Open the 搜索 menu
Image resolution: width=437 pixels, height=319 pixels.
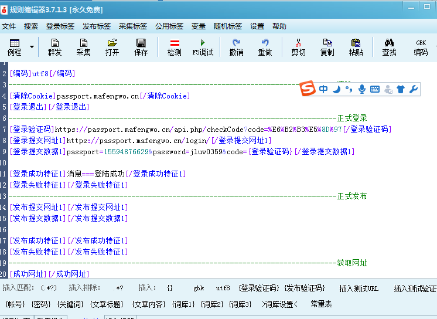[31, 26]
